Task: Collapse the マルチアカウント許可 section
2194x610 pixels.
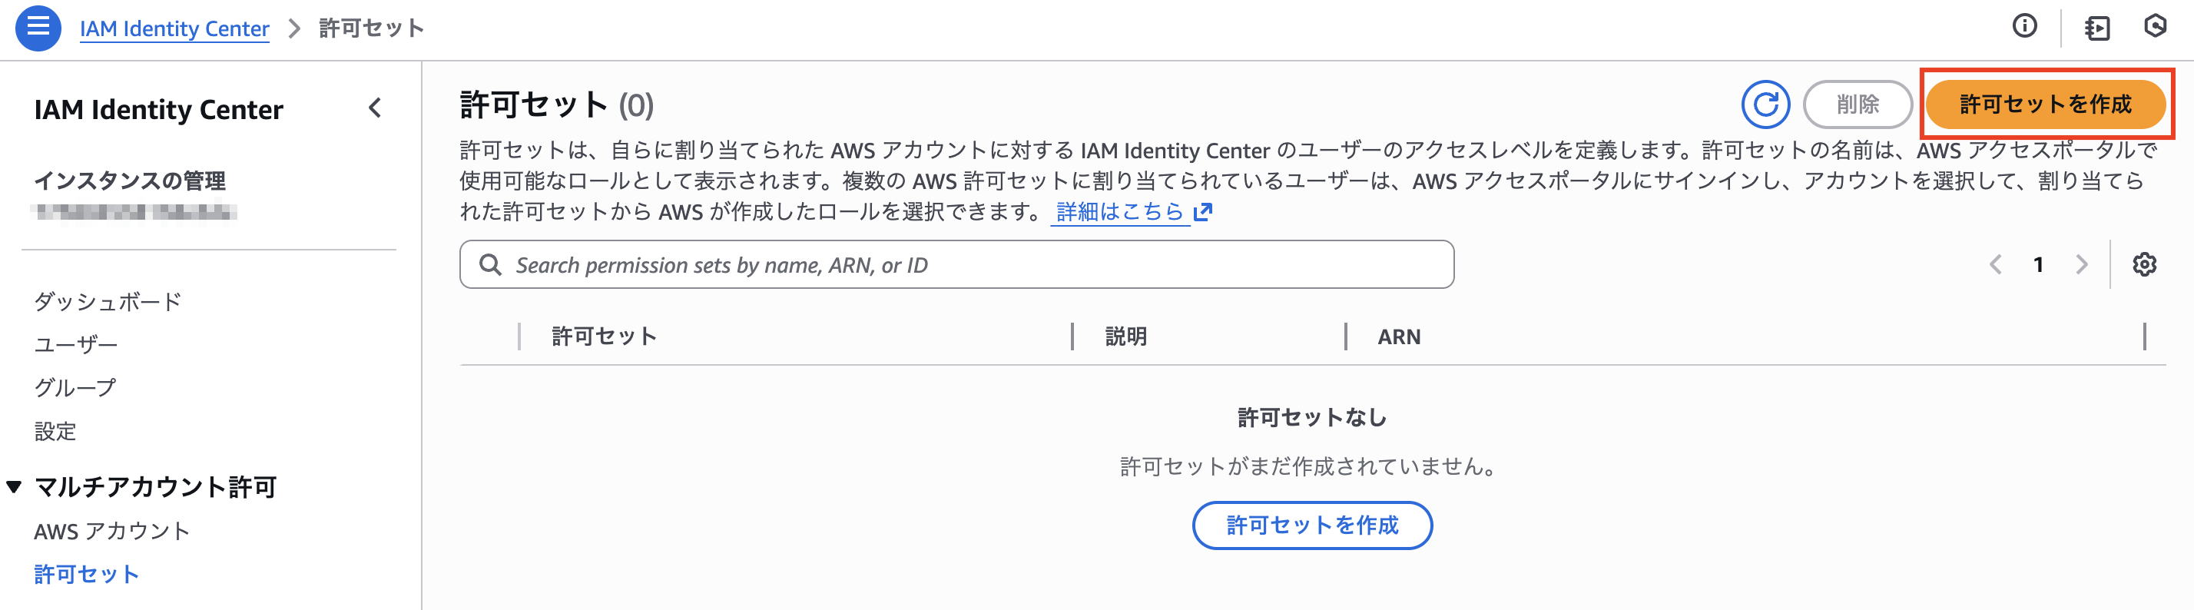Action: (14, 486)
